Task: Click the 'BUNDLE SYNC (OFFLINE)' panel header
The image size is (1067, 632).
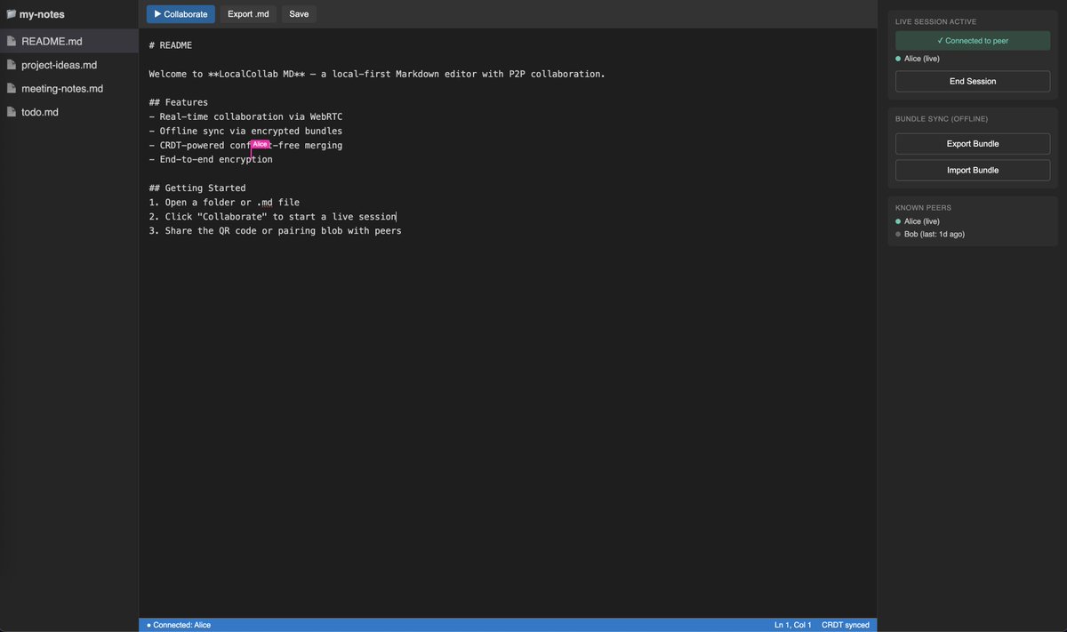Action: (942, 119)
